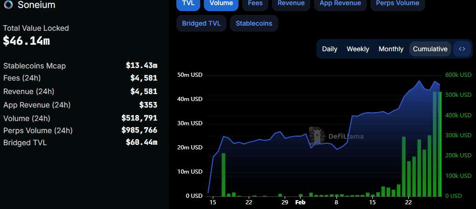Click the Soneium chain logo icon

click(8, 5)
